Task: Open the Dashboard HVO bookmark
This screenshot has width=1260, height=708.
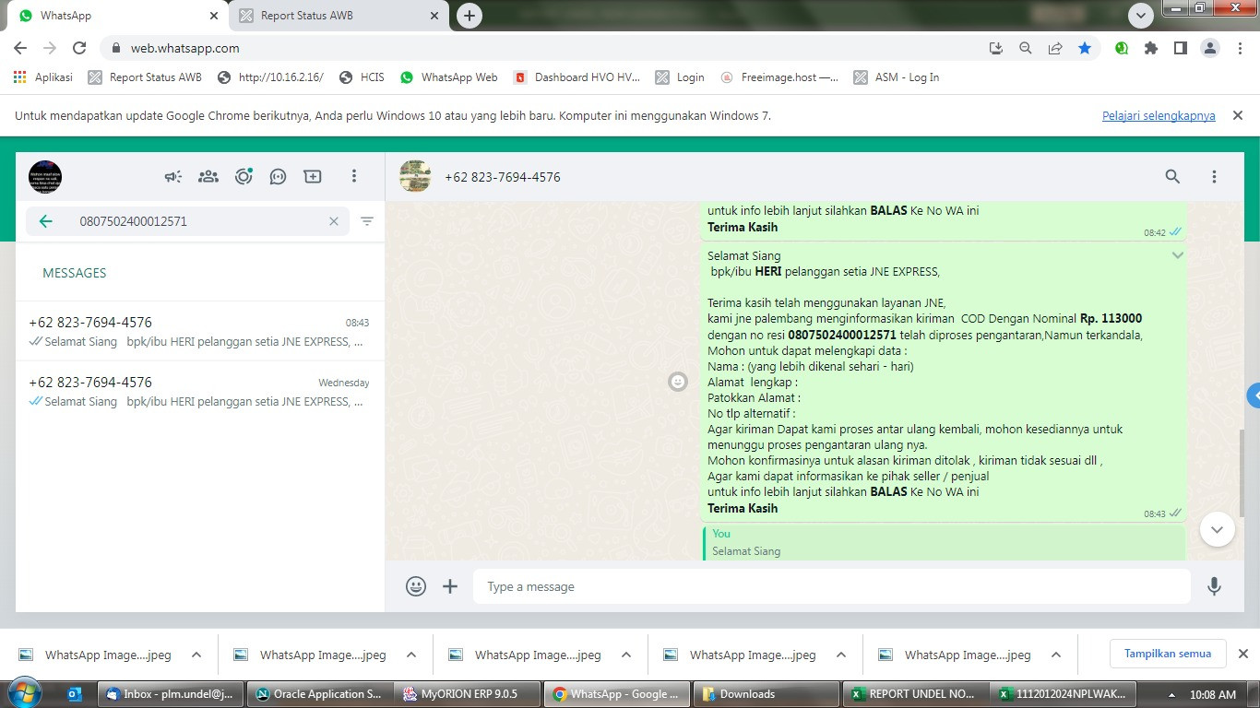Action: point(577,77)
